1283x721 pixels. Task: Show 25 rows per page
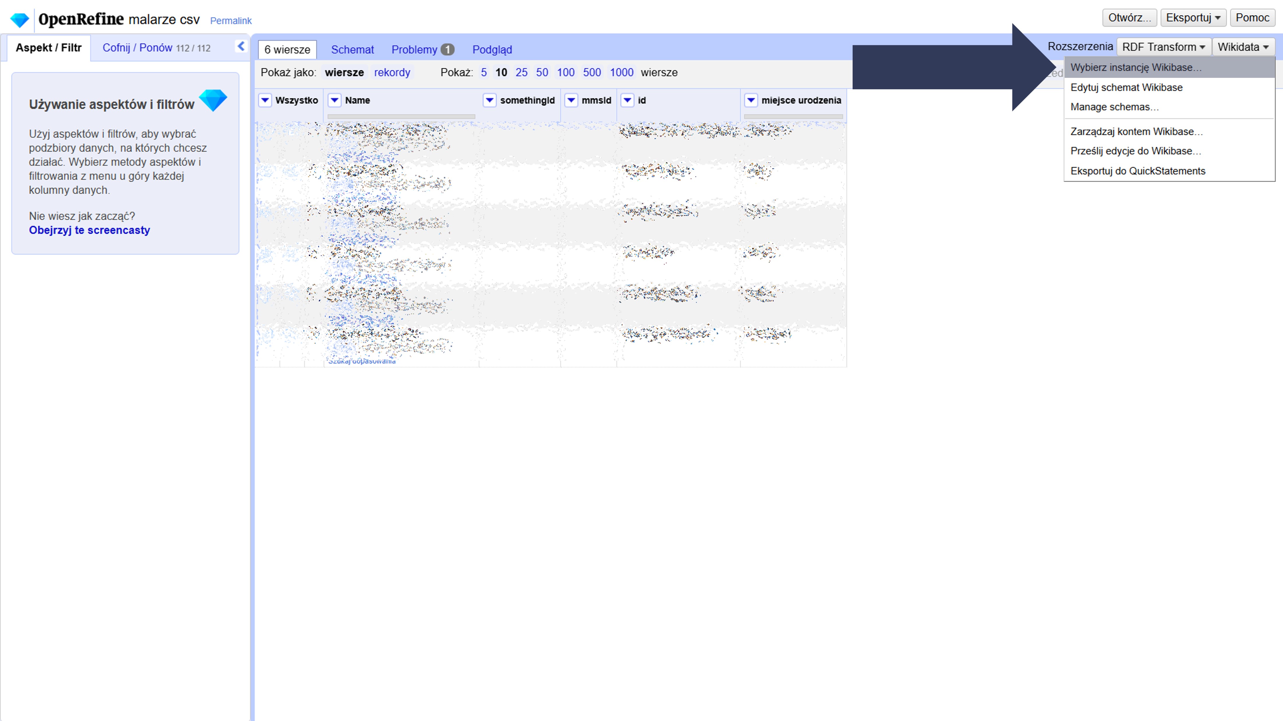pyautogui.click(x=521, y=72)
